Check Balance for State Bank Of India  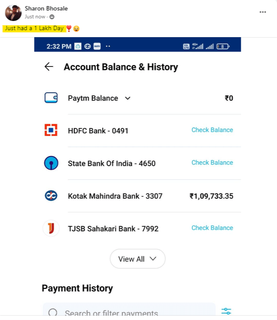(212, 163)
